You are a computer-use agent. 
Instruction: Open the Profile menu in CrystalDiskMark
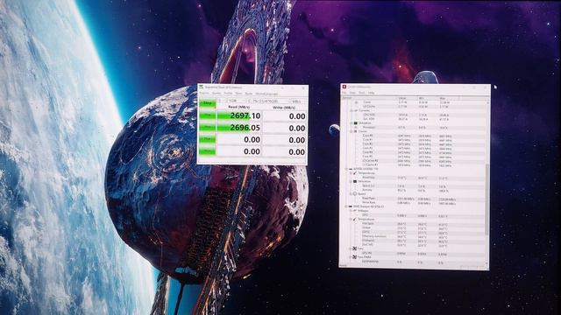[228, 94]
